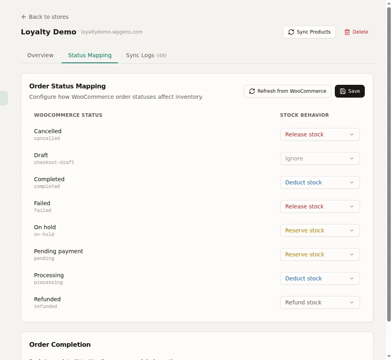Viewport: 392px width, 360px height.
Task: Open stock behavior dropdown for Draft
Action: pyautogui.click(x=320, y=158)
